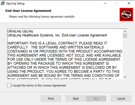The height and width of the screenshot is (105, 135).
Task: Click the license scrollbar down arrow
Action: 125,77
